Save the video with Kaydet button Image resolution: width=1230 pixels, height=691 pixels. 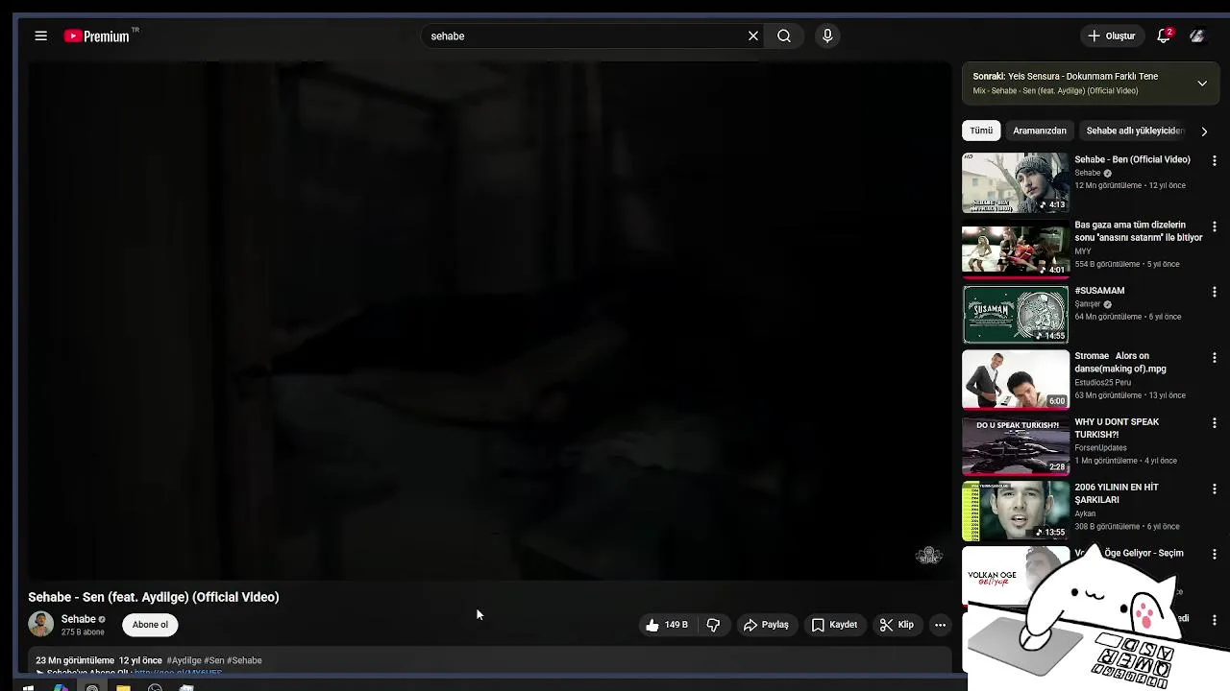tap(834, 625)
